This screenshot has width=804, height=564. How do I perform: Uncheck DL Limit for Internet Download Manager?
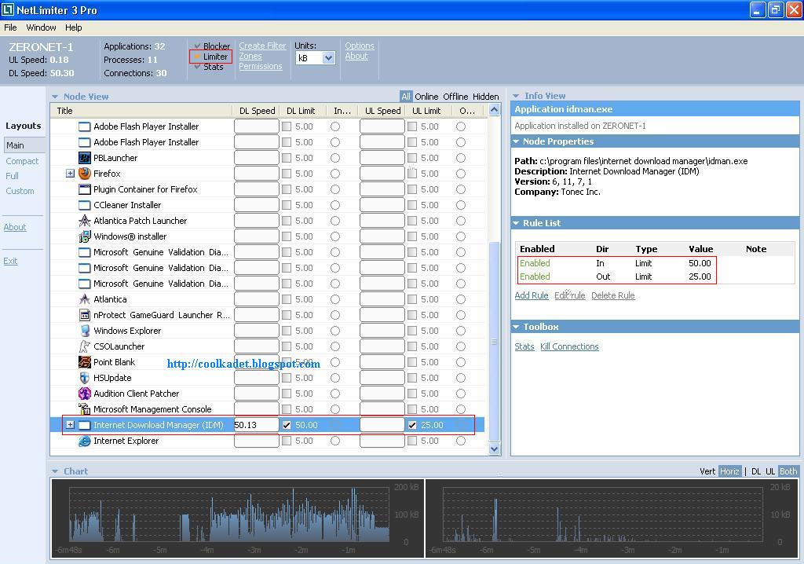[287, 425]
